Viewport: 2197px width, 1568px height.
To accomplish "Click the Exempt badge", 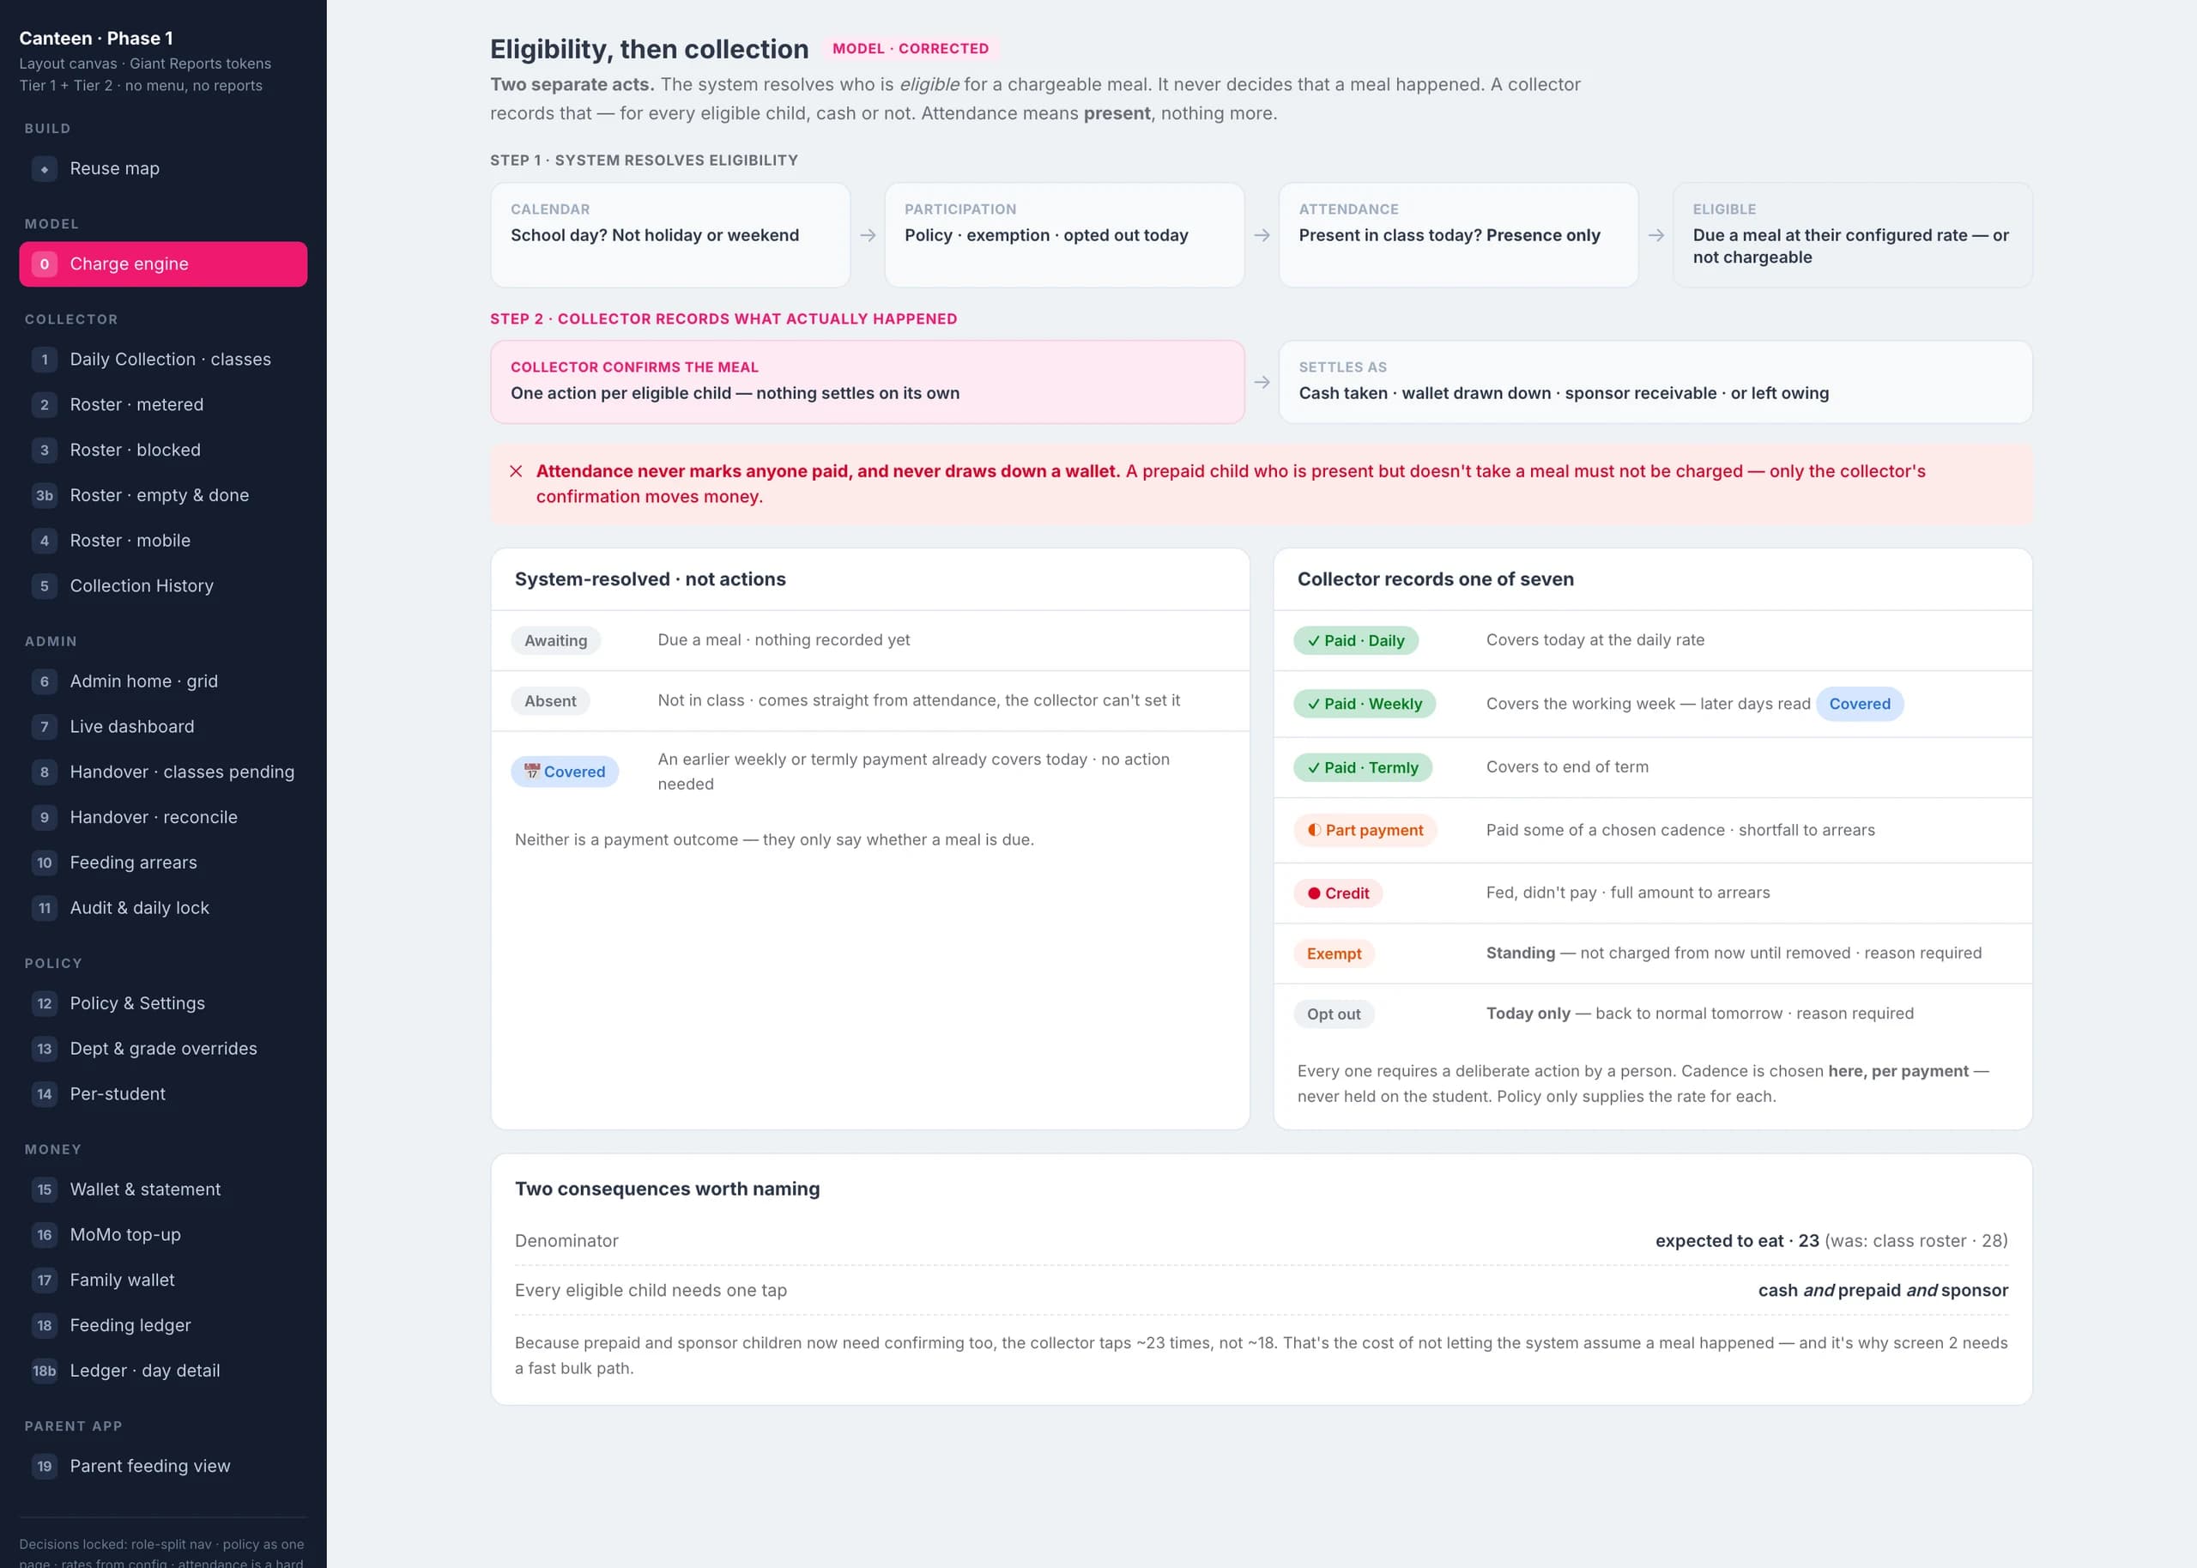I will 1334,955.
